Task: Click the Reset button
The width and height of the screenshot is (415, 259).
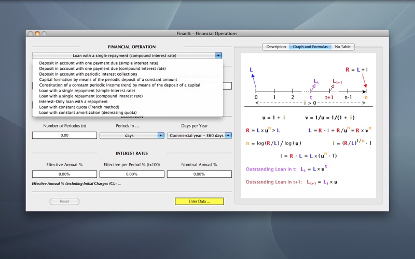Action: point(64,202)
